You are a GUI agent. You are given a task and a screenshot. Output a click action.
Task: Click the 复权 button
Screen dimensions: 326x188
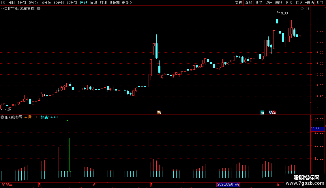pos(239,3)
